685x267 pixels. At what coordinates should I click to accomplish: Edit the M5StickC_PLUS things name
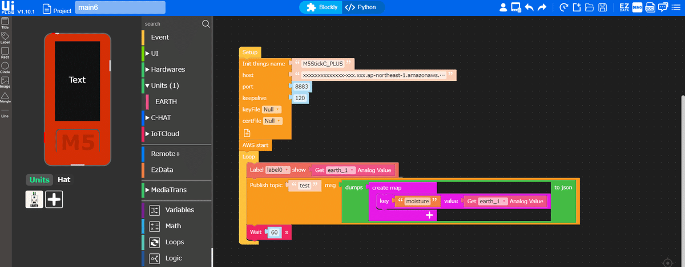pos(323,64)
